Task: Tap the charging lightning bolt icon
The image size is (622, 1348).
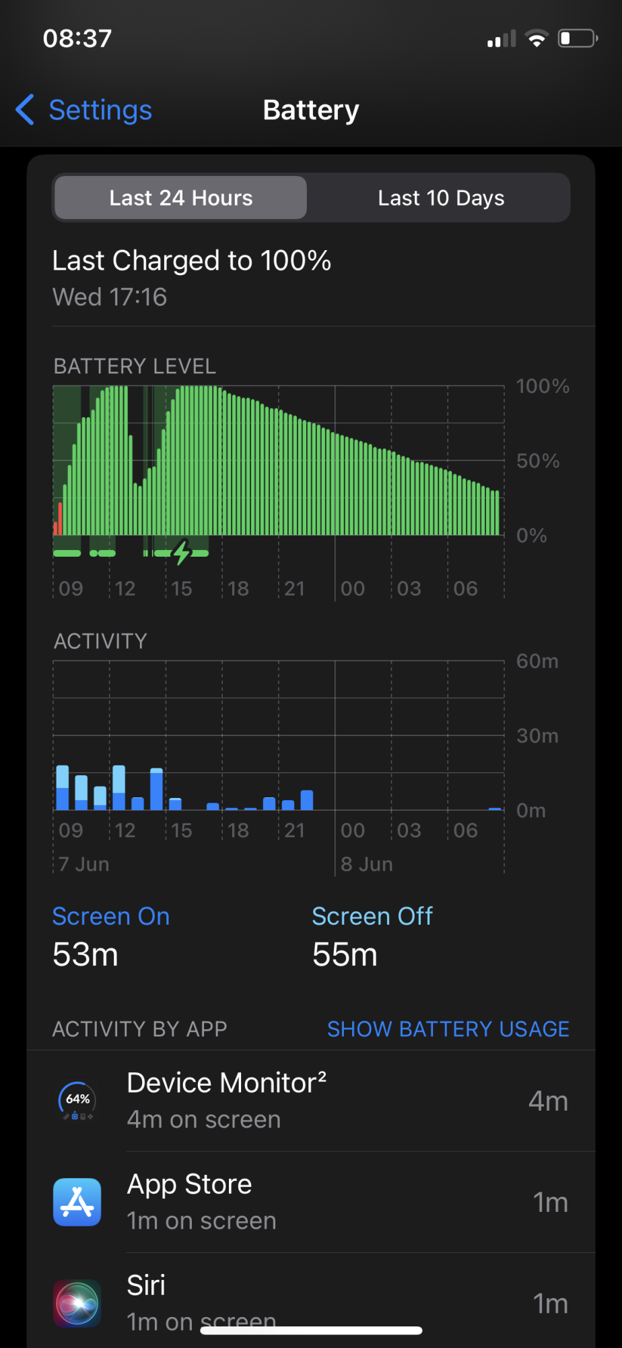Action: [x=182, y=553]
